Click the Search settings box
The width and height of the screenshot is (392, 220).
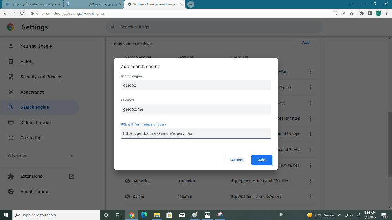[214, 27]
